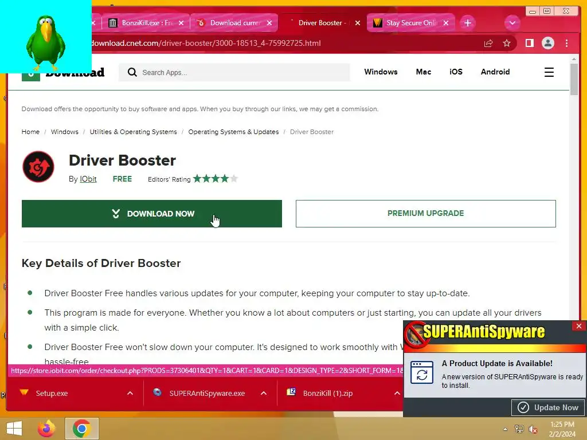This screenshot has height=440, width=587.
Task: Click the product update refresh icon
Action: 422,372
